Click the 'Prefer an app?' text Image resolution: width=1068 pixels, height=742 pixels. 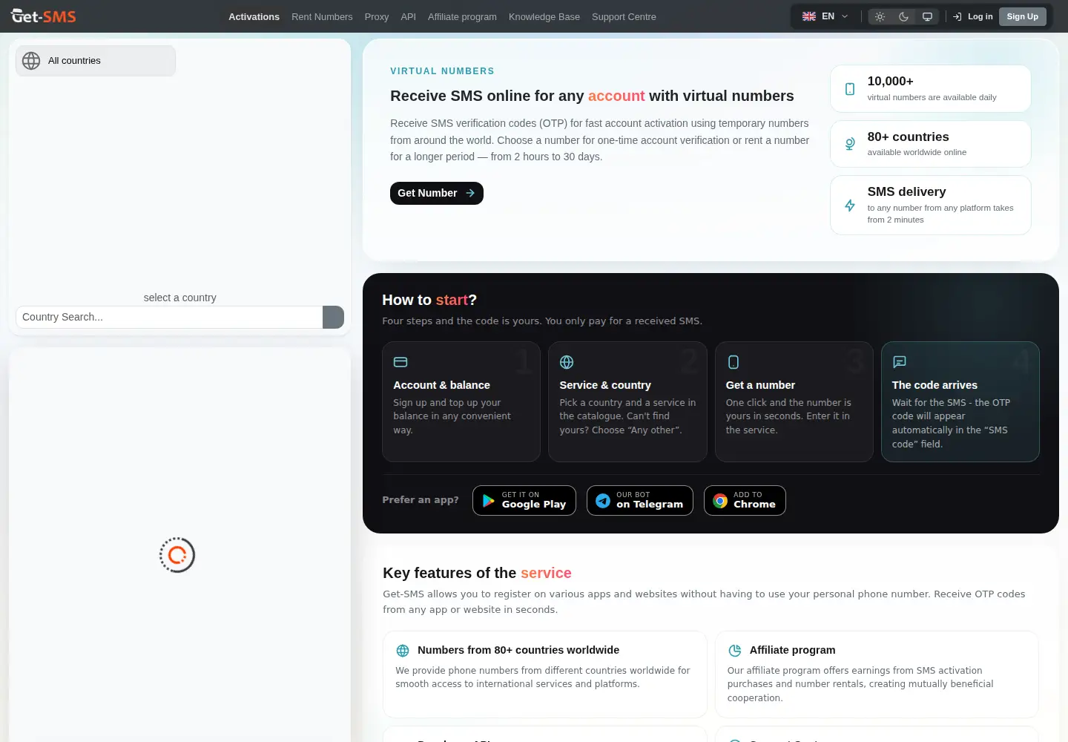point(421,499)
